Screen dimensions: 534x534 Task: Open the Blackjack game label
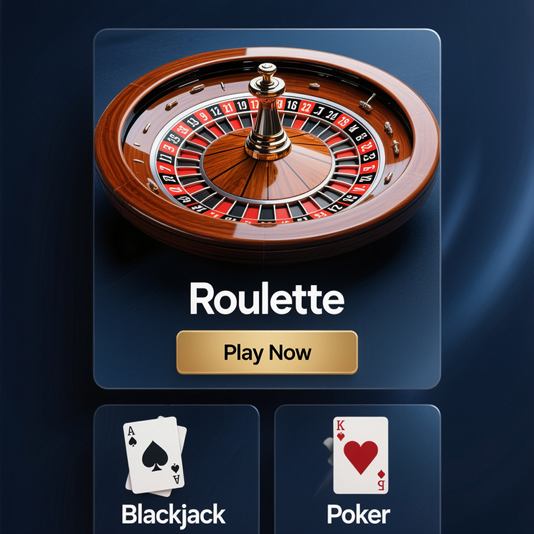tap(174, 515)
